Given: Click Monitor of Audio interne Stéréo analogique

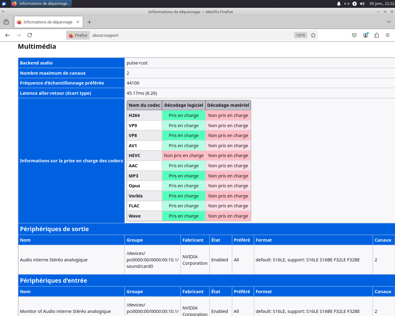Looking at the screenshot, I should point(65,311).
